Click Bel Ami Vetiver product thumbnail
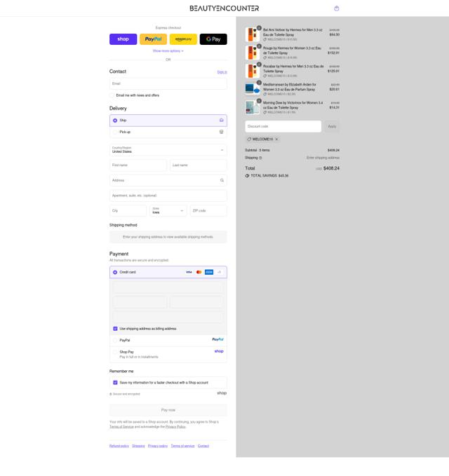 pos(252,34)
